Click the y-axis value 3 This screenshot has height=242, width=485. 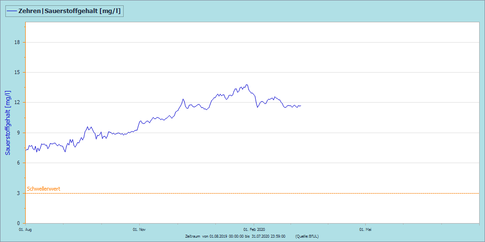click(x=18, y=193)
